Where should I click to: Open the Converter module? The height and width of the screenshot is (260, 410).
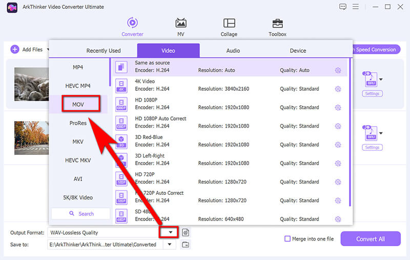click(132, 27)
